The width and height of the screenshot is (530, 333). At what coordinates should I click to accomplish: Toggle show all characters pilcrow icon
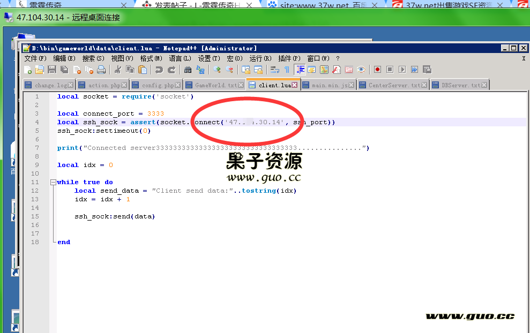(x=287, y=70)
